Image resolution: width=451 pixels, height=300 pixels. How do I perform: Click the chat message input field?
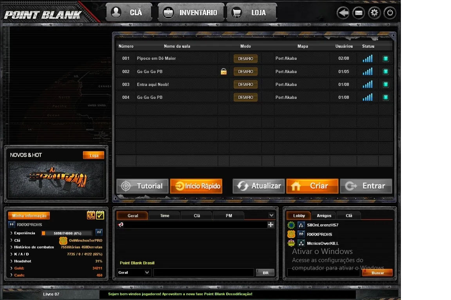click(204, 272)
